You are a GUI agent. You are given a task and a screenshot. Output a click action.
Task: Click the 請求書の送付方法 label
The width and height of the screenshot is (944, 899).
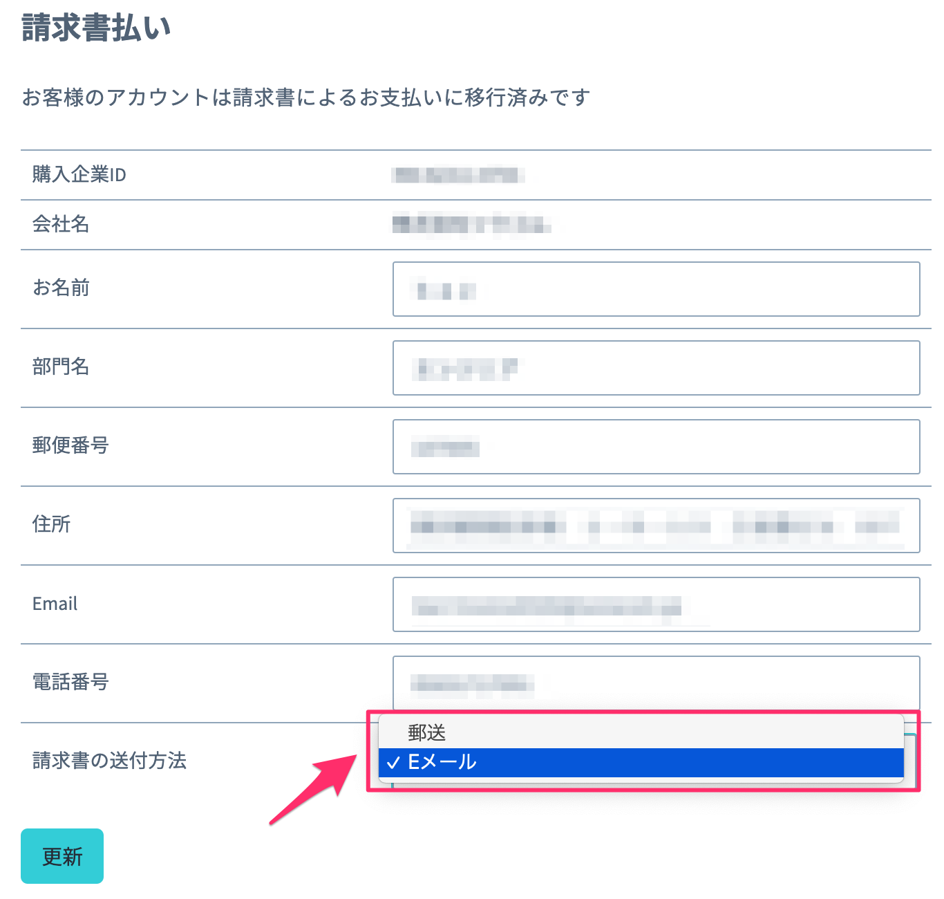point(110,761)
